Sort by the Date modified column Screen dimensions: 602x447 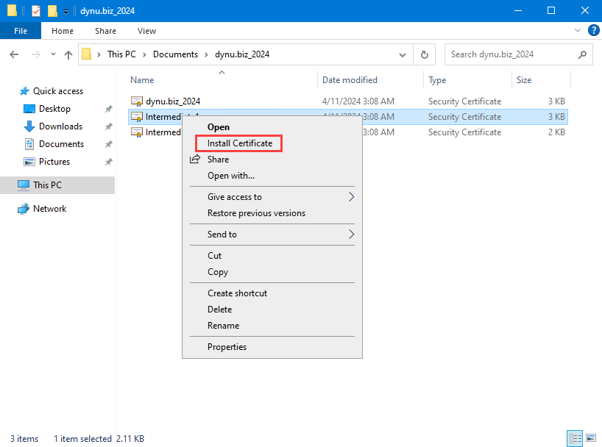tap(350, 80)
